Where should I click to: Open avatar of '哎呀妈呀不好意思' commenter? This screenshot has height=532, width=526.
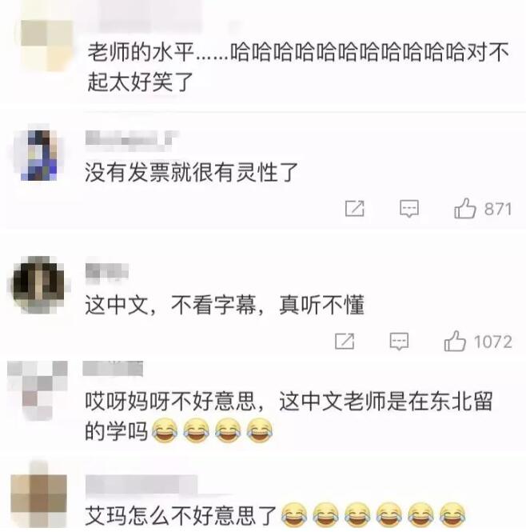(38, 390)
